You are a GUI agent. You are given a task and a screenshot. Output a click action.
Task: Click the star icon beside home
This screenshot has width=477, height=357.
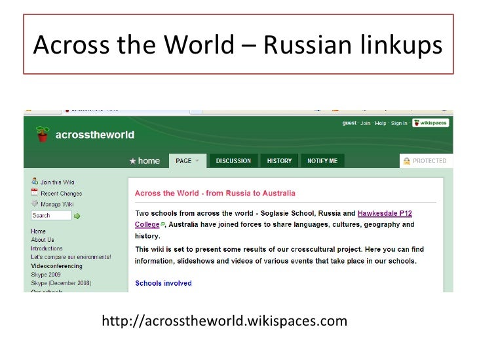(132, 161)
